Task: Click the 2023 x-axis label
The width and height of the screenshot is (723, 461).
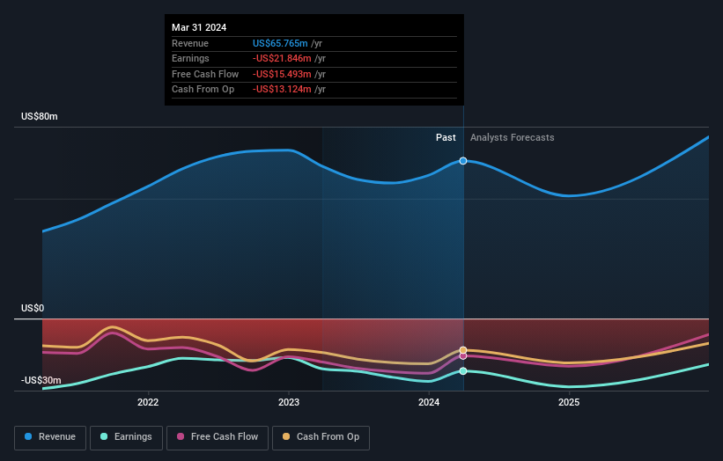Action: tap(289, 403)
